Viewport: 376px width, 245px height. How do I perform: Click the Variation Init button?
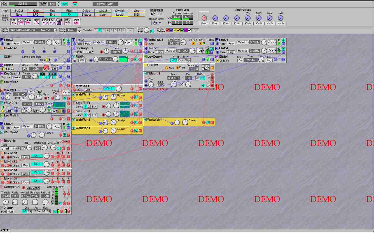130,30
